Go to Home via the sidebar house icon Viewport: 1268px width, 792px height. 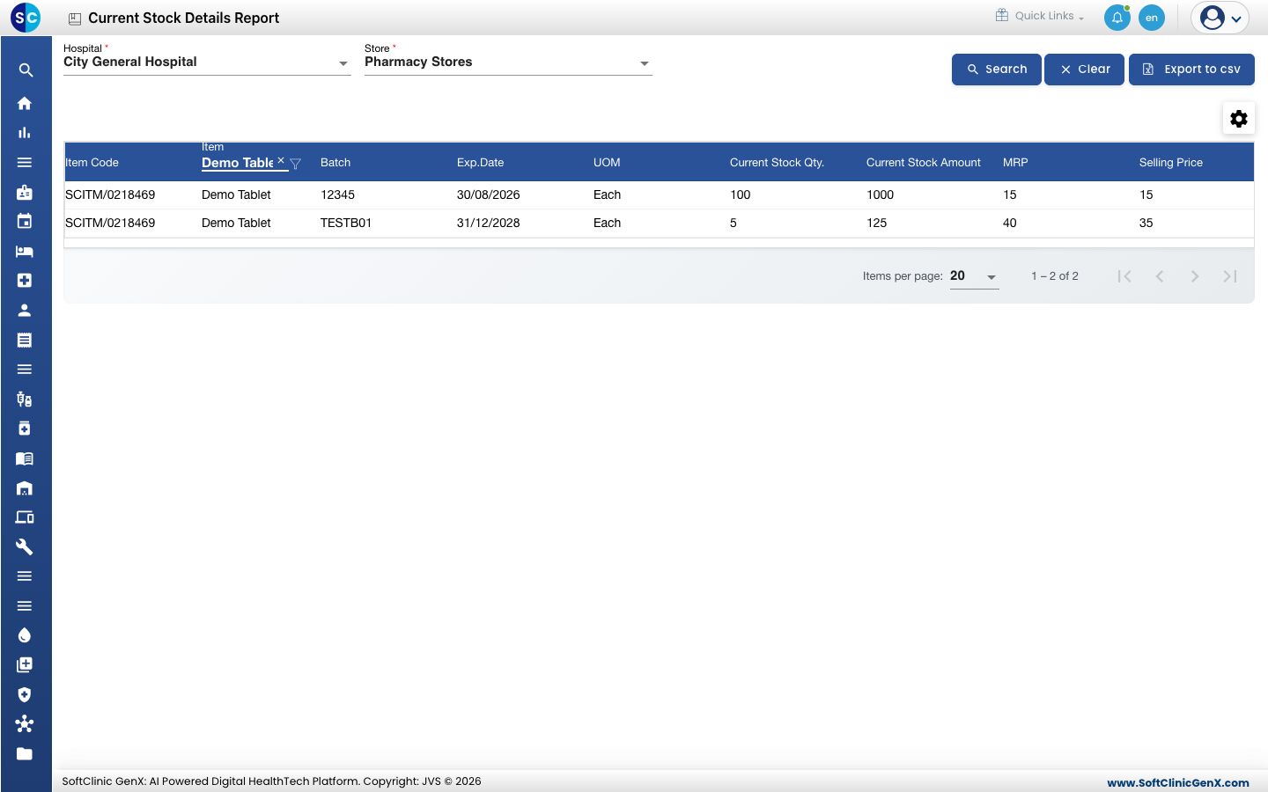click(x=25, y=103)
